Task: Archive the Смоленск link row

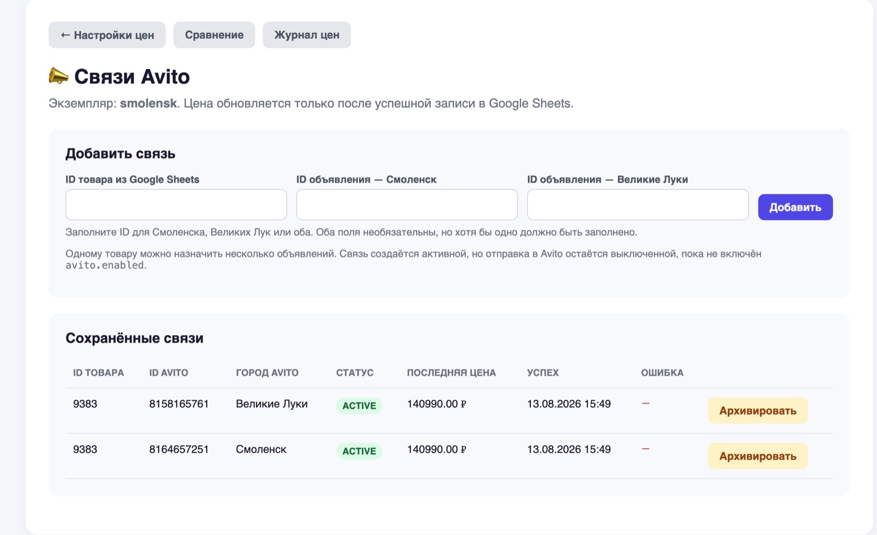Action: (758, 456)
